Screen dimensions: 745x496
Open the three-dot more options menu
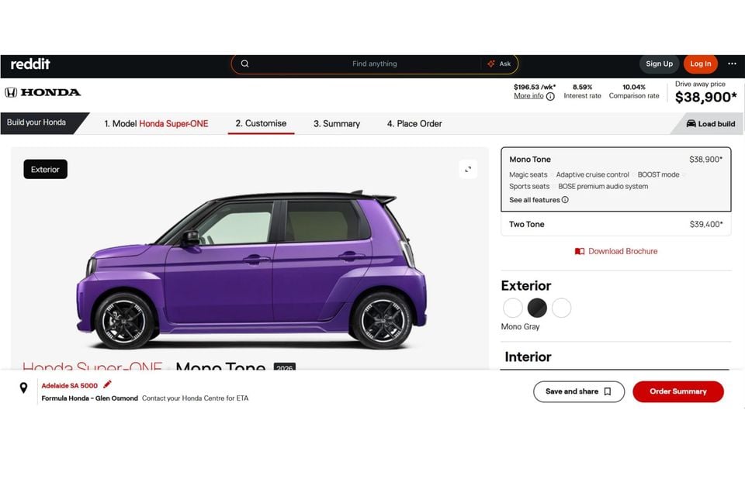coord(732,64)
